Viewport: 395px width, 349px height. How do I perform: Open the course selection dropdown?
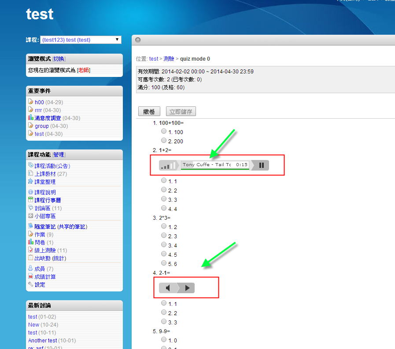pos(80,40)
